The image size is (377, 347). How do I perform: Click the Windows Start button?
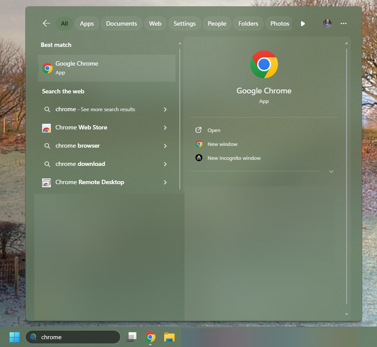pyautogui.click(x=14, y=337)
